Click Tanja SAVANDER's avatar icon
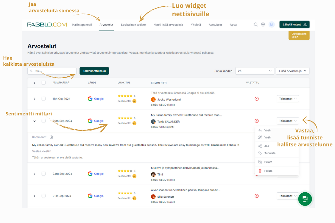Viewport: 335px width, 223px height. [x=153, y=122]
